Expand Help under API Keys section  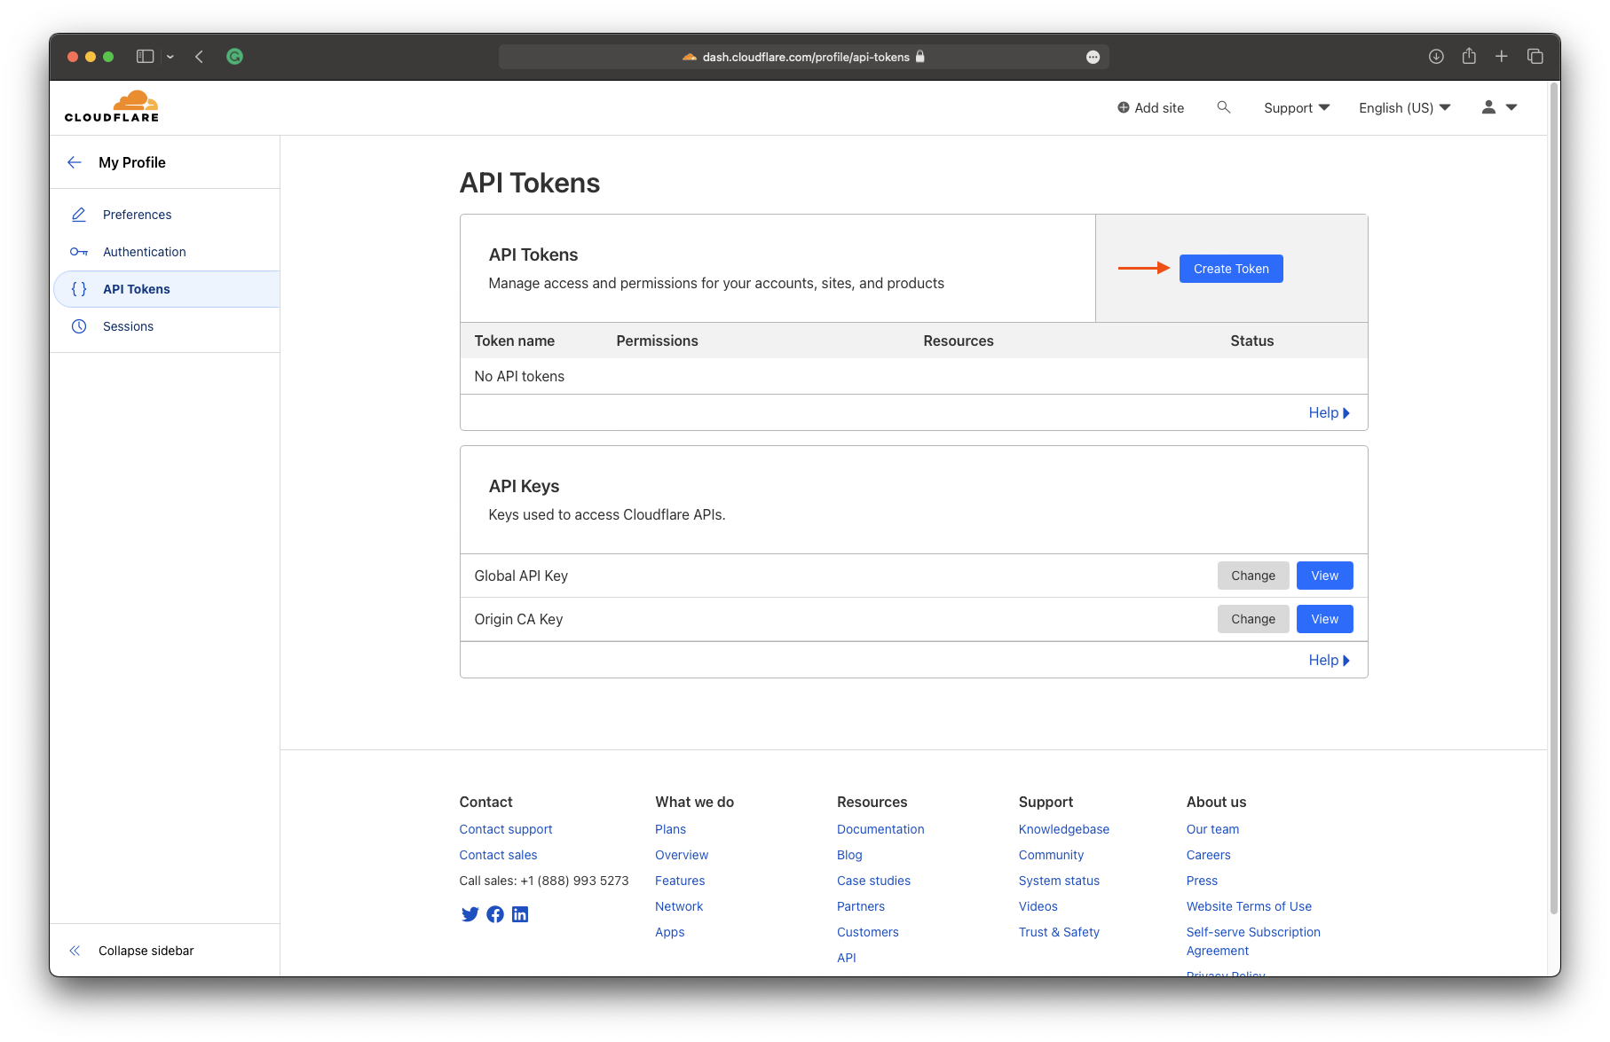point(1328,660)
